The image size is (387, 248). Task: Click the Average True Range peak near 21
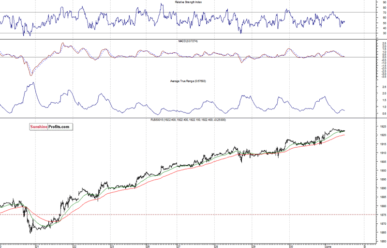32,83
